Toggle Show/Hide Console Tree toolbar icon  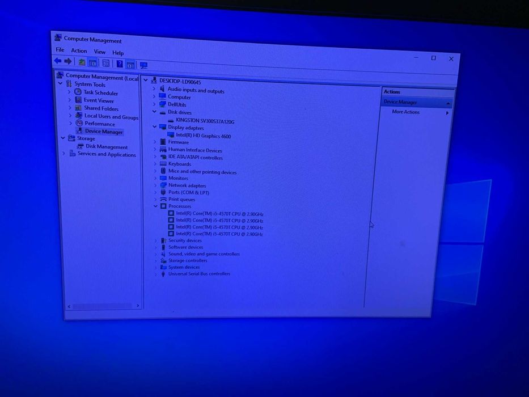point(92,63)
